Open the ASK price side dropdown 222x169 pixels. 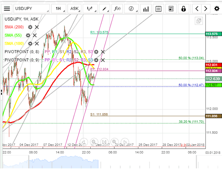[x=74, y=8]
